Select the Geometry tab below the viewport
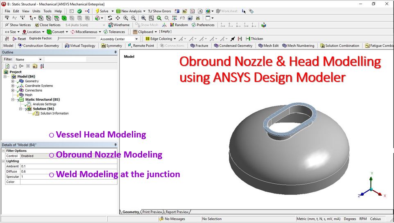 [130, 212]
